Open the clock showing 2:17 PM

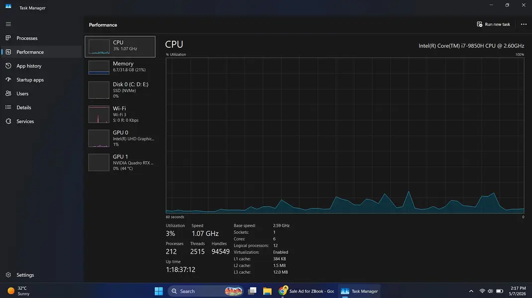[518, 291]
